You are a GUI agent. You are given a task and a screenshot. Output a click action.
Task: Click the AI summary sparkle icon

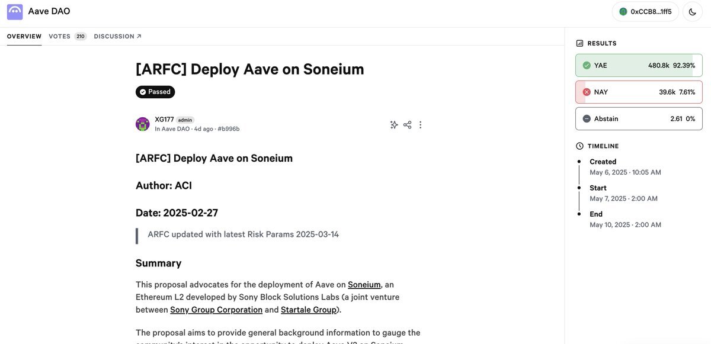click(394, 125)
